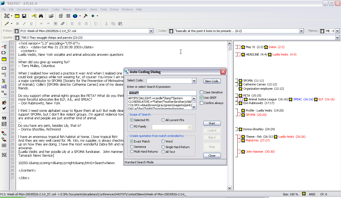
Task: Open the Networks menu
Action: click(x=80, y=9)
